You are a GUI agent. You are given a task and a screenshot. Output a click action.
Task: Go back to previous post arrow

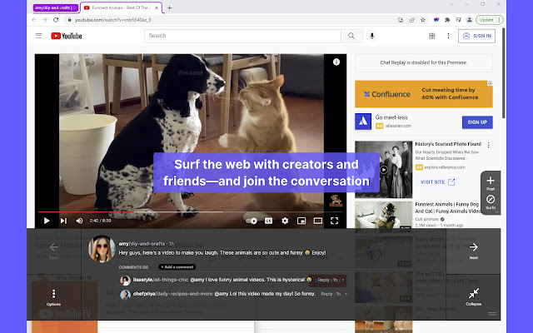[53, 250]
